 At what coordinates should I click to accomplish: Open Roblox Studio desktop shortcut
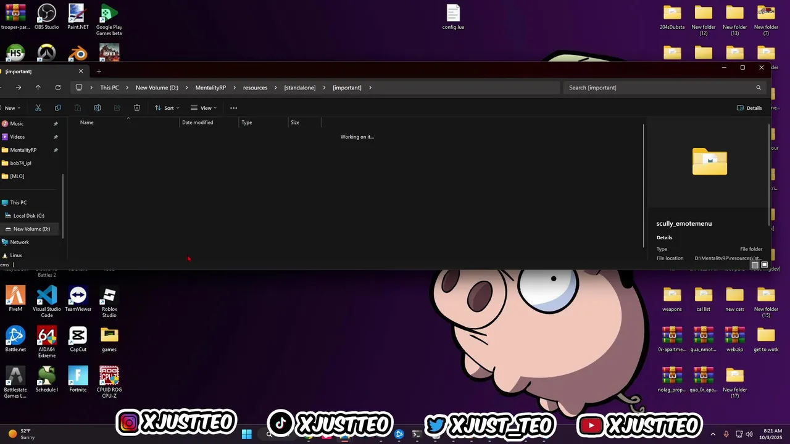pyautogui.click(x=109, y=302)
